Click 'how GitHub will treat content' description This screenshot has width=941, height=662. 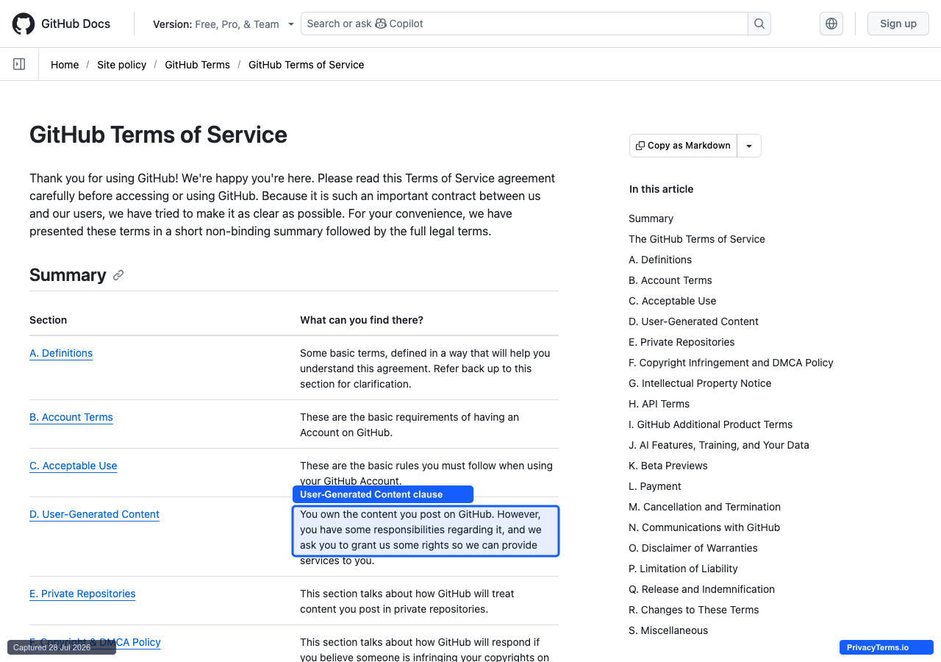(x=407, y=602)
